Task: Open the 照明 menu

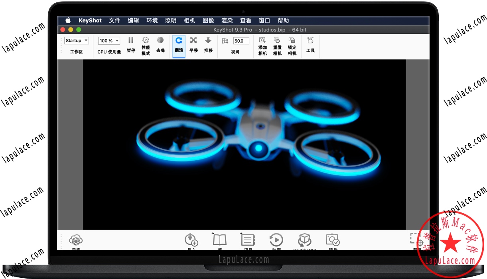Action: 171,21
